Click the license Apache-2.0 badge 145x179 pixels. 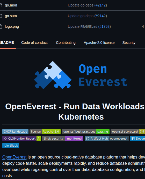tap(45, 132)
